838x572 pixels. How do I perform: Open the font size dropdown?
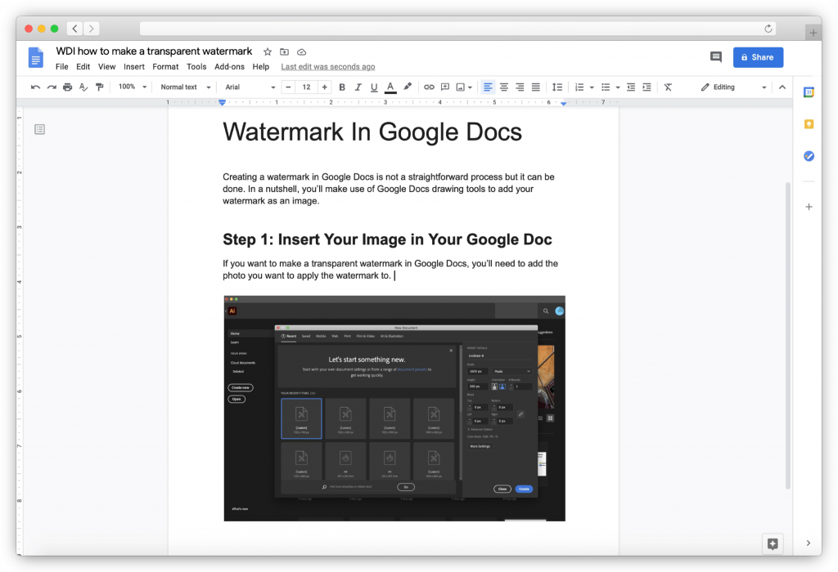[x=304, y=87]
